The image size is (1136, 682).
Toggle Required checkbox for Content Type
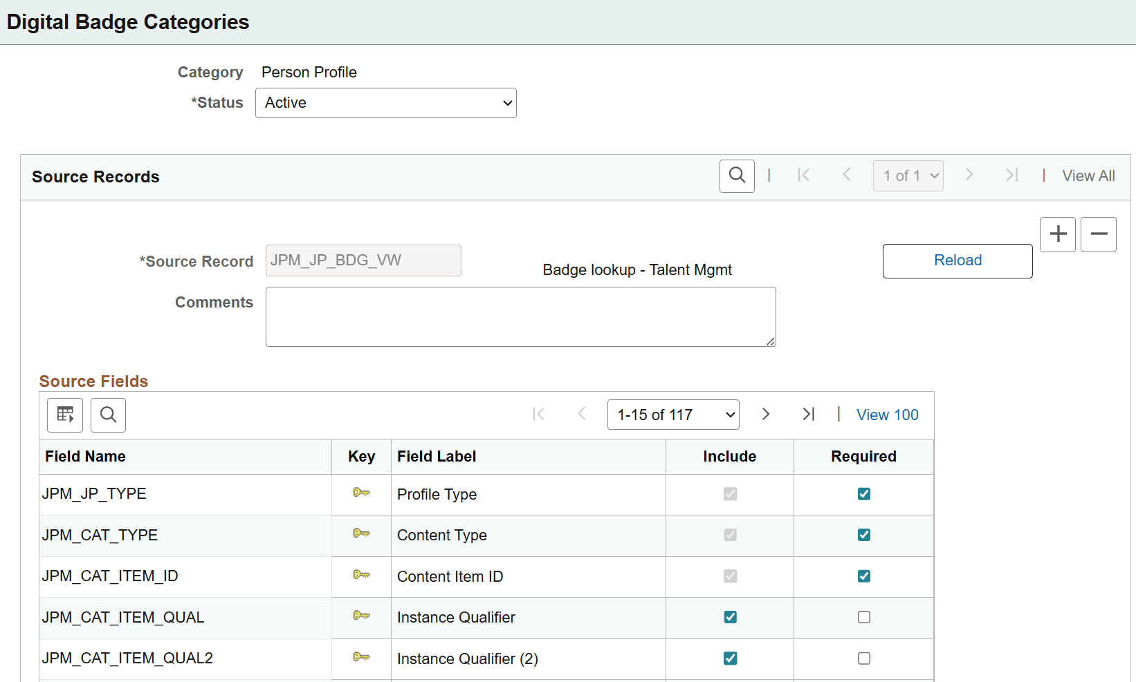[x=864, y=535]
